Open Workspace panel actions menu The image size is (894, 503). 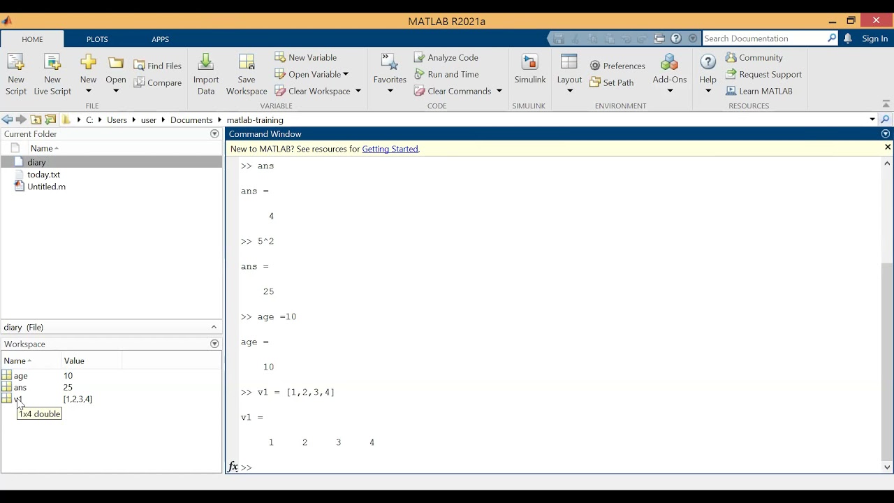214,344
